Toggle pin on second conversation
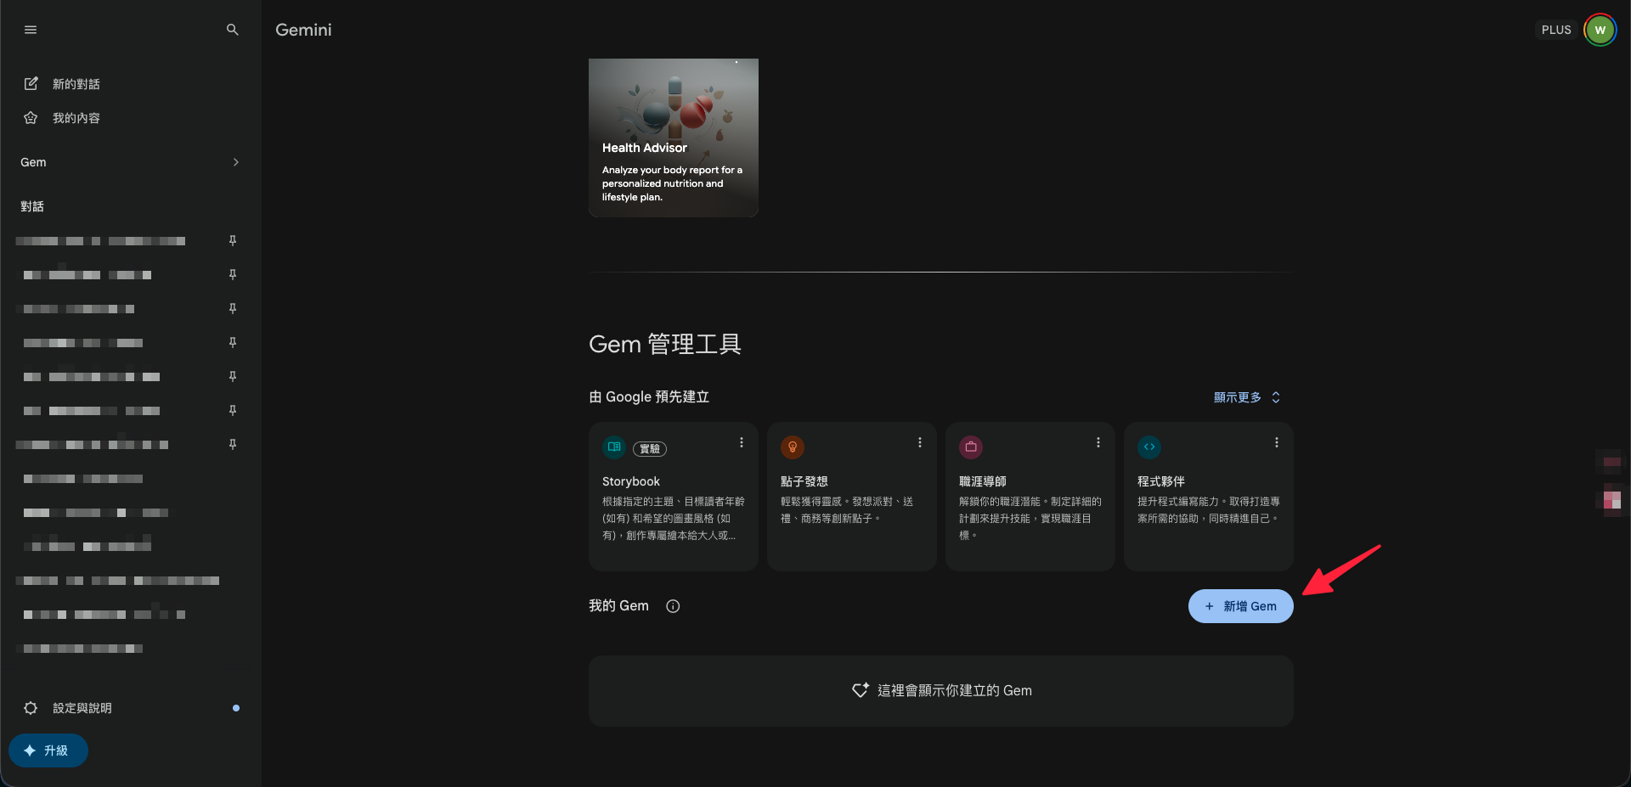 coord(233,275)
